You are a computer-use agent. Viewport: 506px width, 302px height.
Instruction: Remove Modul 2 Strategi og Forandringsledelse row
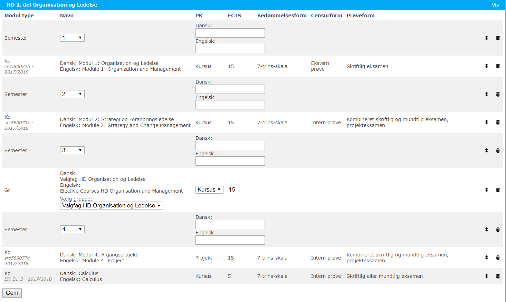tap(498, 122)
